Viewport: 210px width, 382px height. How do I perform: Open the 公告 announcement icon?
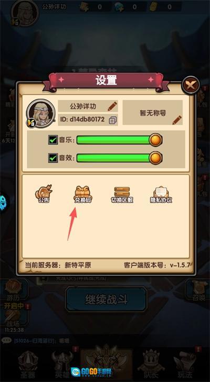(x=44, y=194)
